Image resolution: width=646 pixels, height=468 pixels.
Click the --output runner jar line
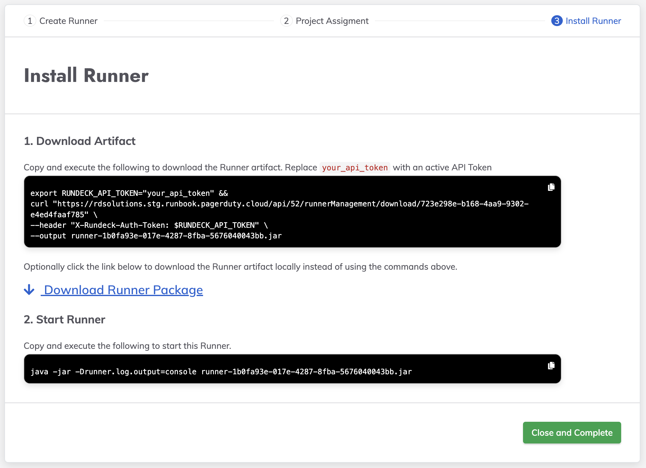(156, 236)
